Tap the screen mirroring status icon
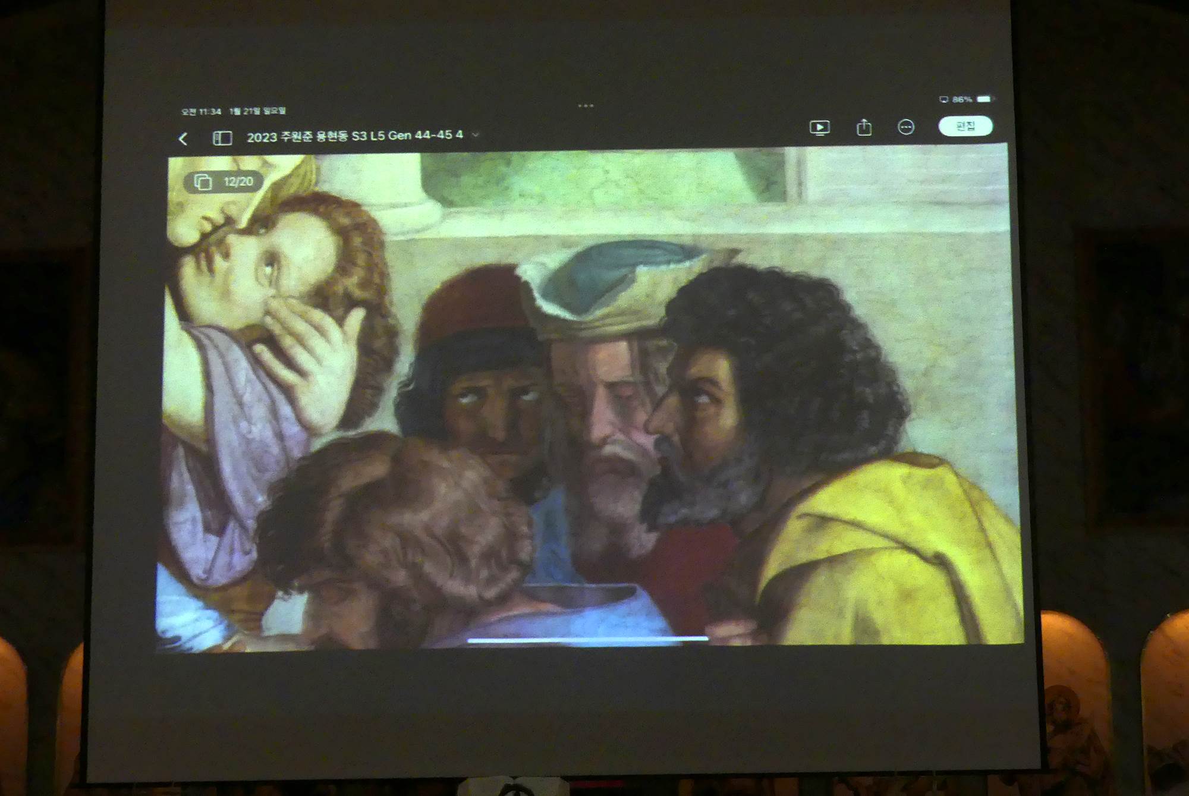The height and width of the screenshot is (796, 1189). [943, 99]
